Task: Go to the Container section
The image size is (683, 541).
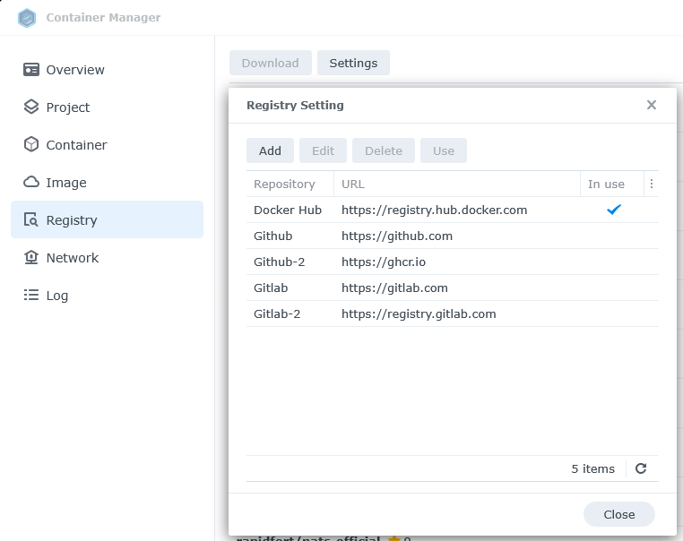Action: click(76, 145)
